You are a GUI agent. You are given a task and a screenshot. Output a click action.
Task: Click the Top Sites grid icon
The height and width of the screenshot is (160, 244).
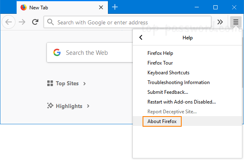(x=50, y=83)
